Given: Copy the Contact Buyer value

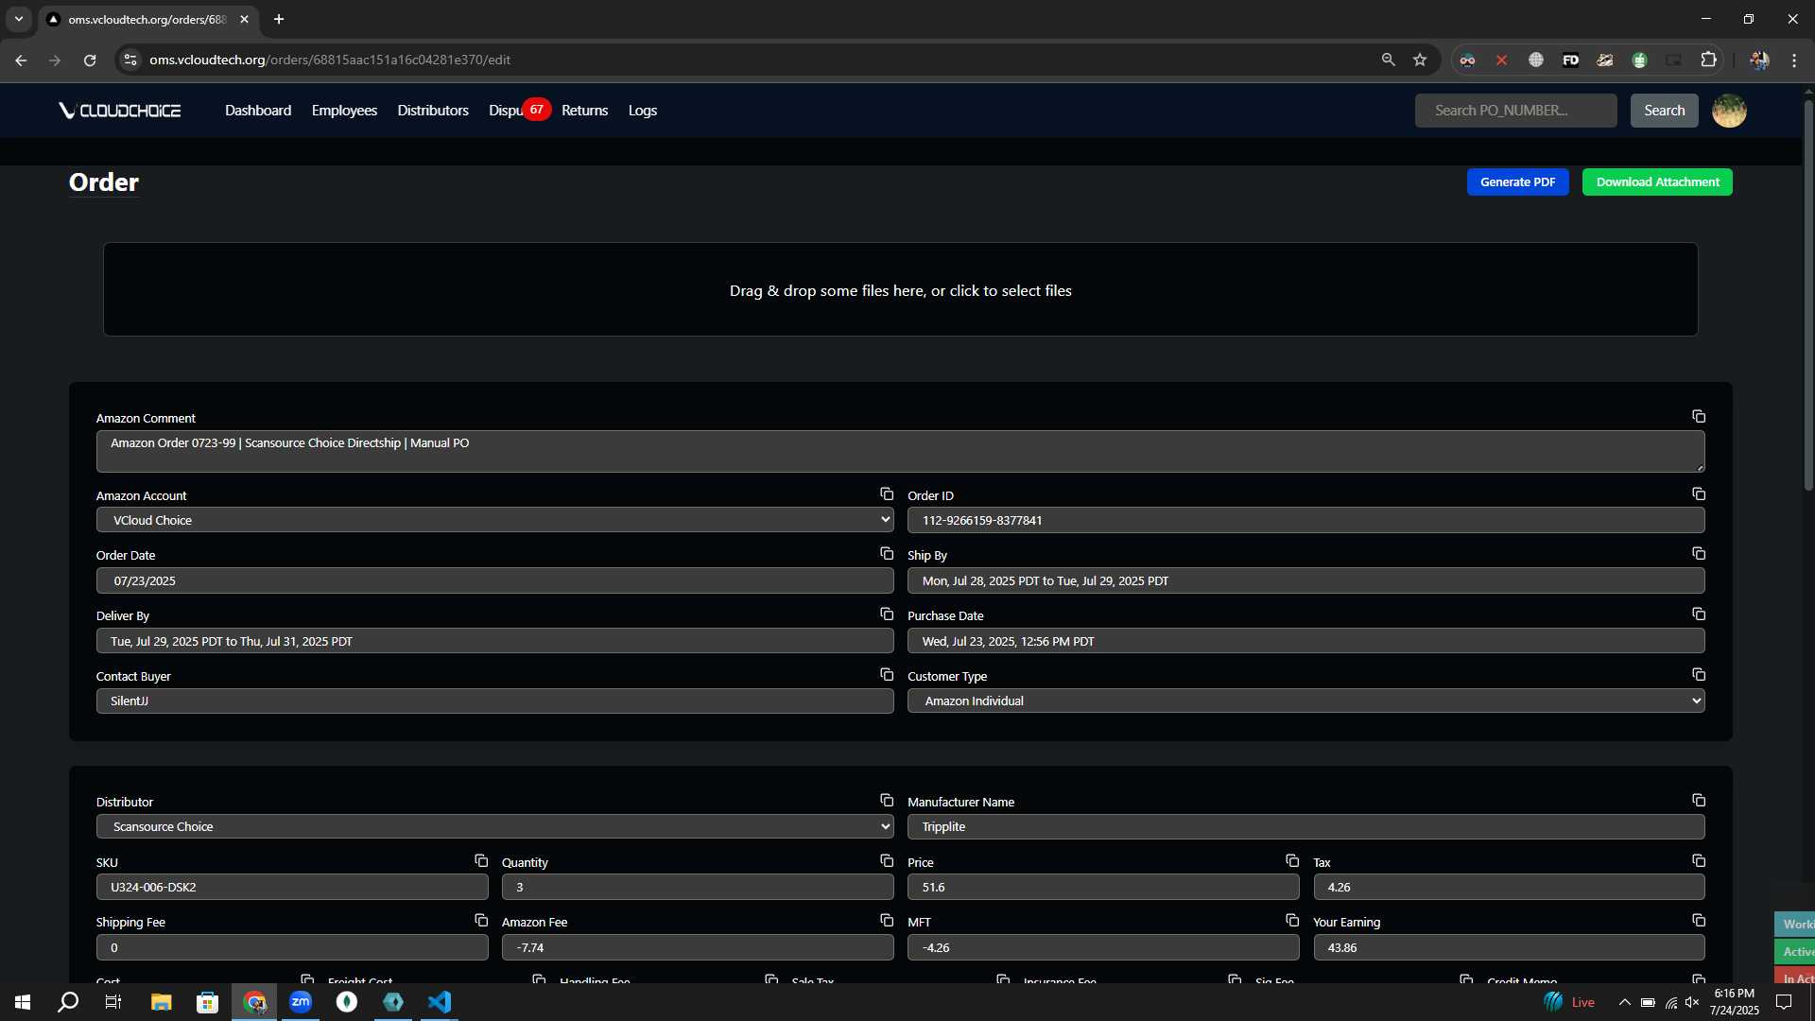Looking at the screenshot, I should 887,675.
